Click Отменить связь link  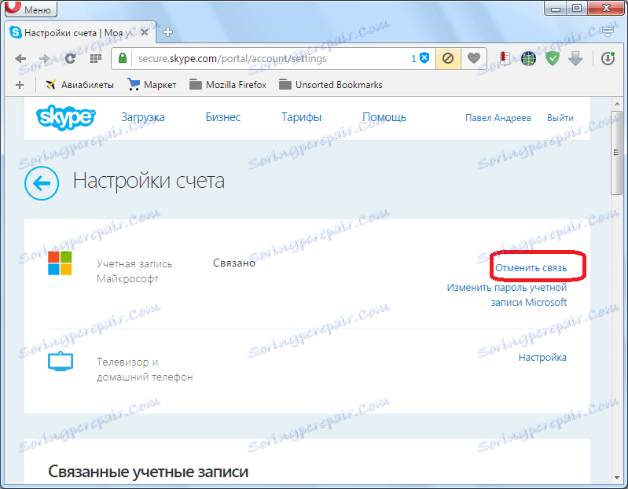click(531, 268)
